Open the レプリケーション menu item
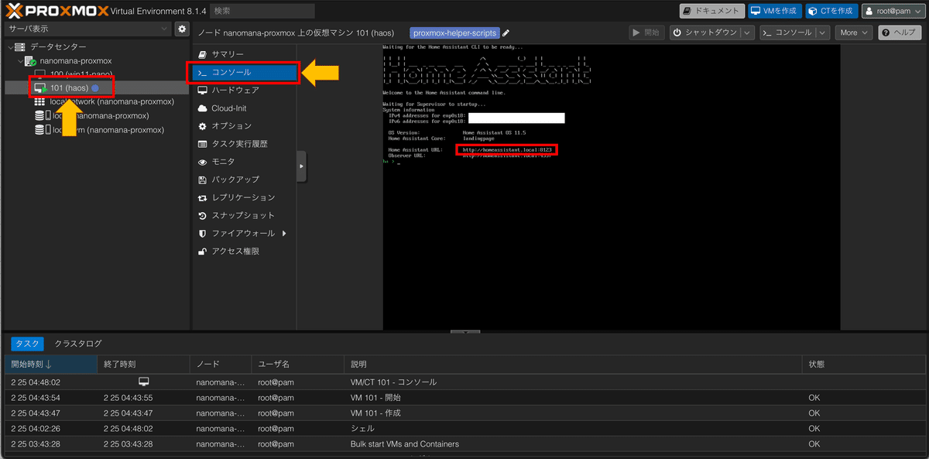This screenshot has width=929, height=459. [245, 197]
